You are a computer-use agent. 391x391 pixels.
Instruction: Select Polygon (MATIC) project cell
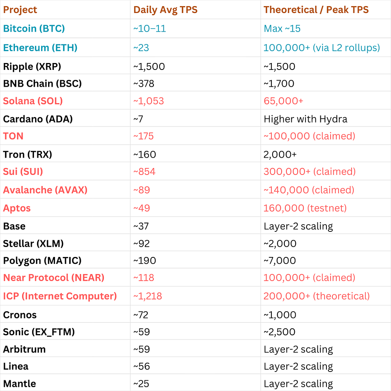42,260
